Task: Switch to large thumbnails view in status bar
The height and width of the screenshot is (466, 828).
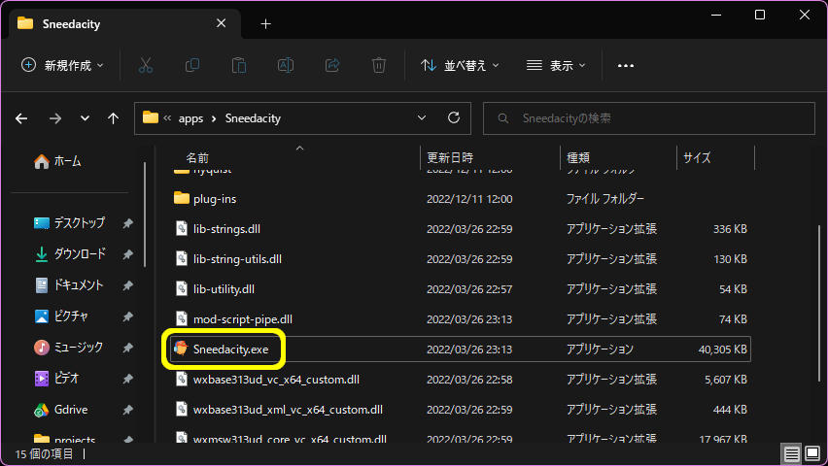Action: [812, 453]
